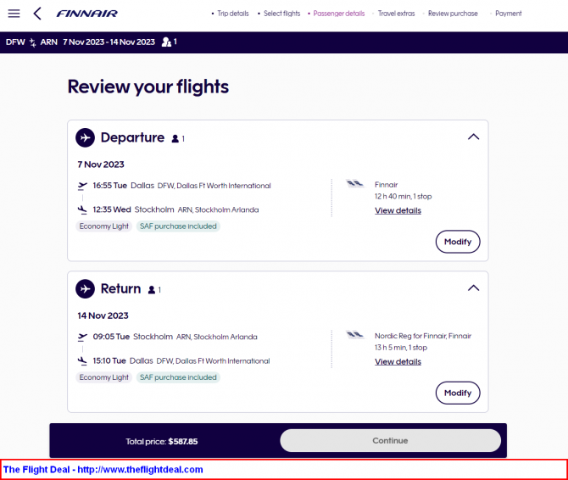Open the Passenger details step
568x480 pixels.
[x=339, y=14]
